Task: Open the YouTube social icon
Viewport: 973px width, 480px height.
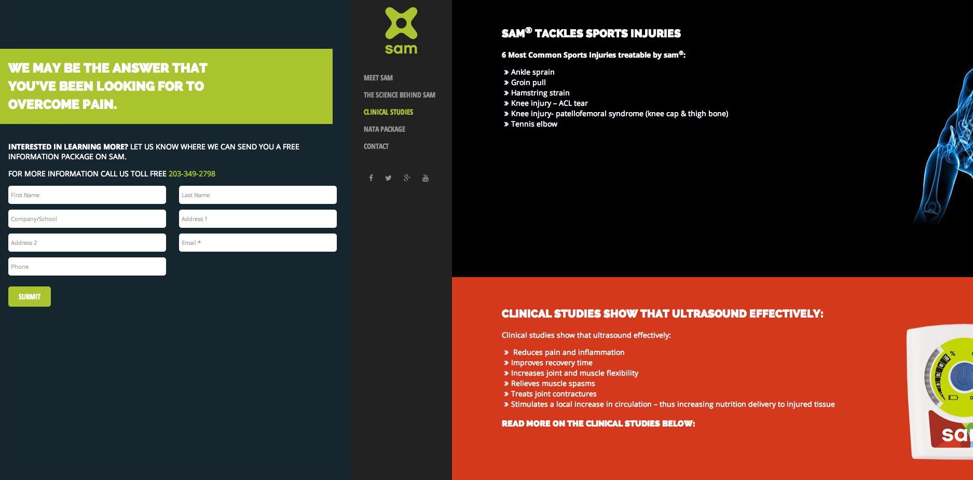Action: 426,178
